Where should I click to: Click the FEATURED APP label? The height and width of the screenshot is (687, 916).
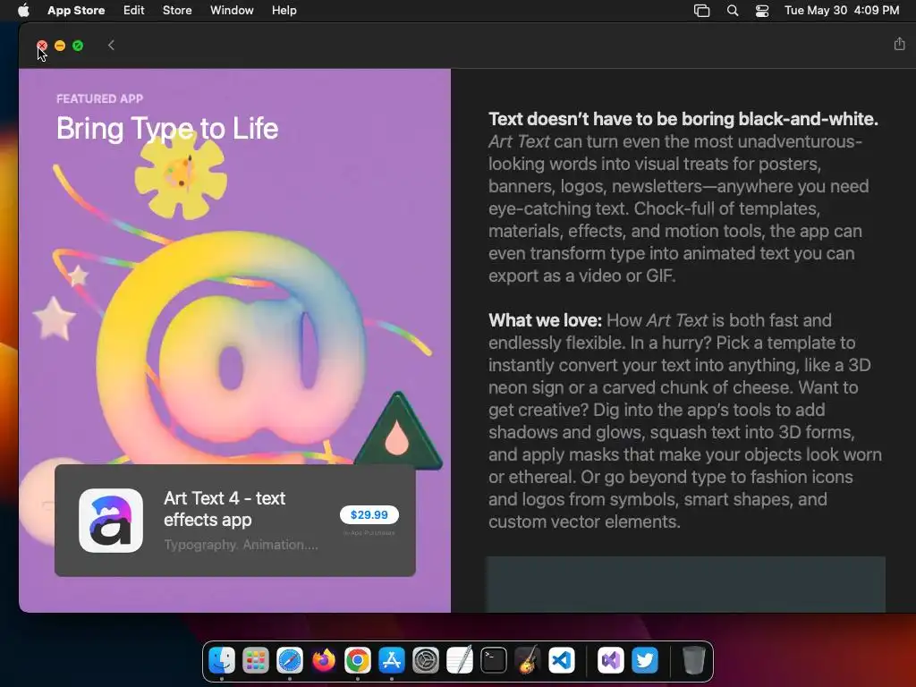[x=100, y=98]
